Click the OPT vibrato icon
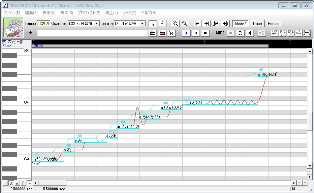The image size is (314, 193). tap(299, 33)
